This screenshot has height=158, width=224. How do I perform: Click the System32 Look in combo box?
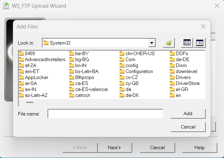click(99, 43)
